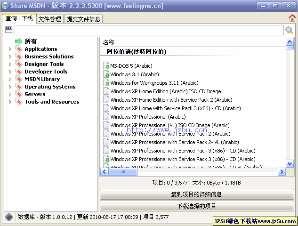The height and width of the screenshot is (226, 298).
Task: Click the item count 项目: 0 / 3,577 text
Action: tap(170, 183)
